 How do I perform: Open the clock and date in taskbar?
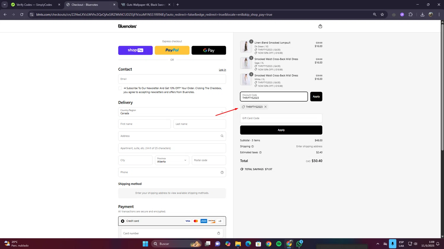pos(428,244)
